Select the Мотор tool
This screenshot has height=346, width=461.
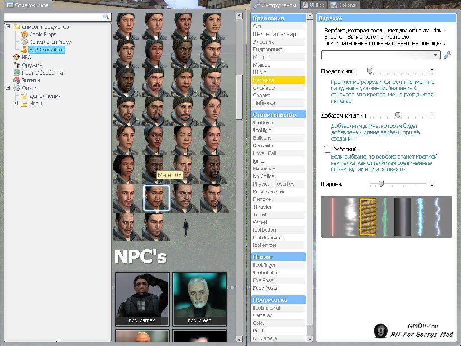278,57
